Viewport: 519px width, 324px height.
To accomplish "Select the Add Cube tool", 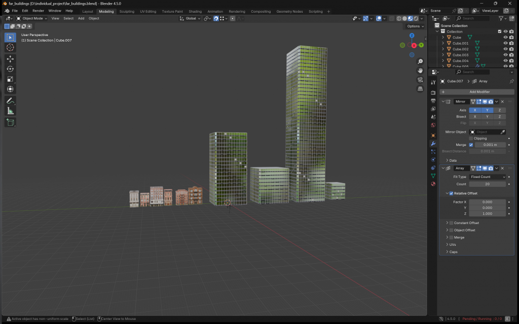I will click(10, 122).
